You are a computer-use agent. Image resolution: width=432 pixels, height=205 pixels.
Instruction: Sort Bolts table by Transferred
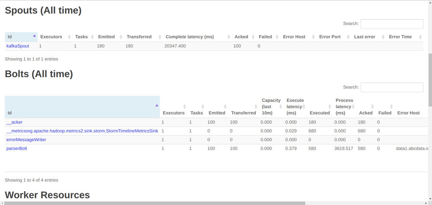tap(243, 107)
